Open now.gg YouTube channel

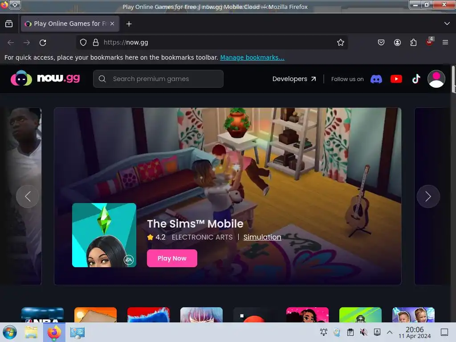[396, 79]
